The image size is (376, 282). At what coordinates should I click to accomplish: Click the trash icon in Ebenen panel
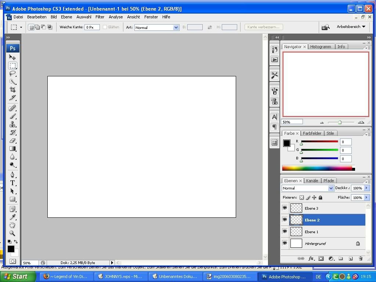(x=361, y=258)
